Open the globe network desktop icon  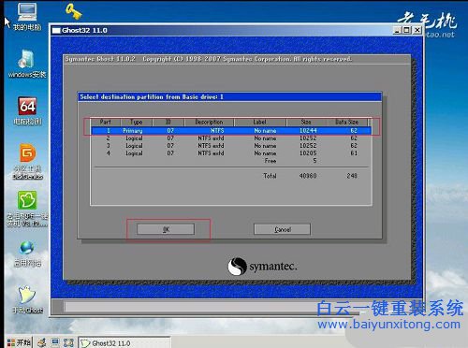[x=27, y=254]
